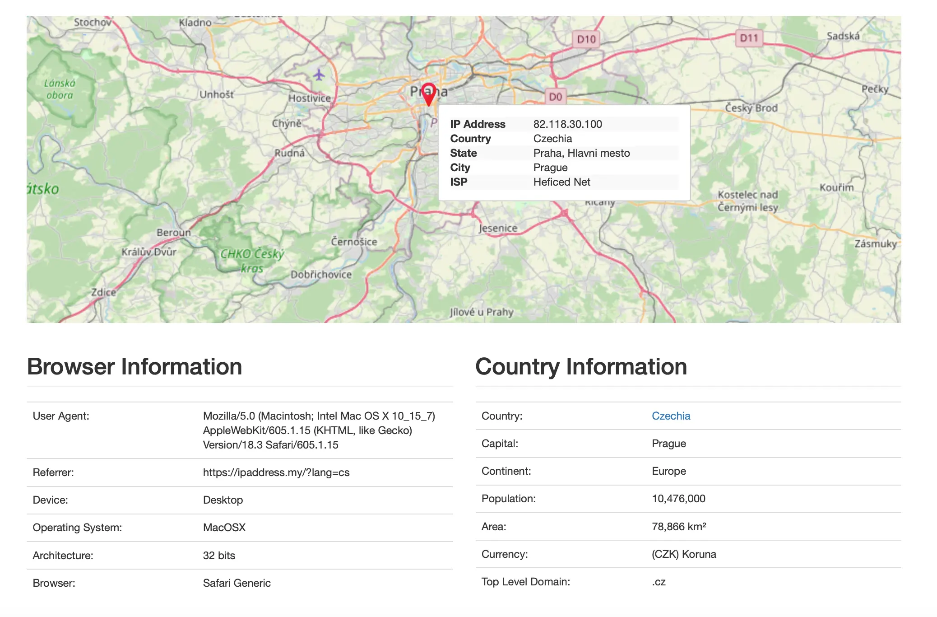
Task: Click the Sadská town label on map
Action: click(x=843, y=36)
